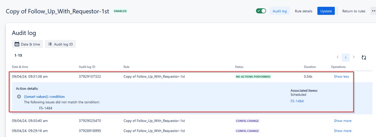Screen dimensions: 376x137
Task: Expand entry 37928918995 with Show more
Action: click(x=343, y=131)
